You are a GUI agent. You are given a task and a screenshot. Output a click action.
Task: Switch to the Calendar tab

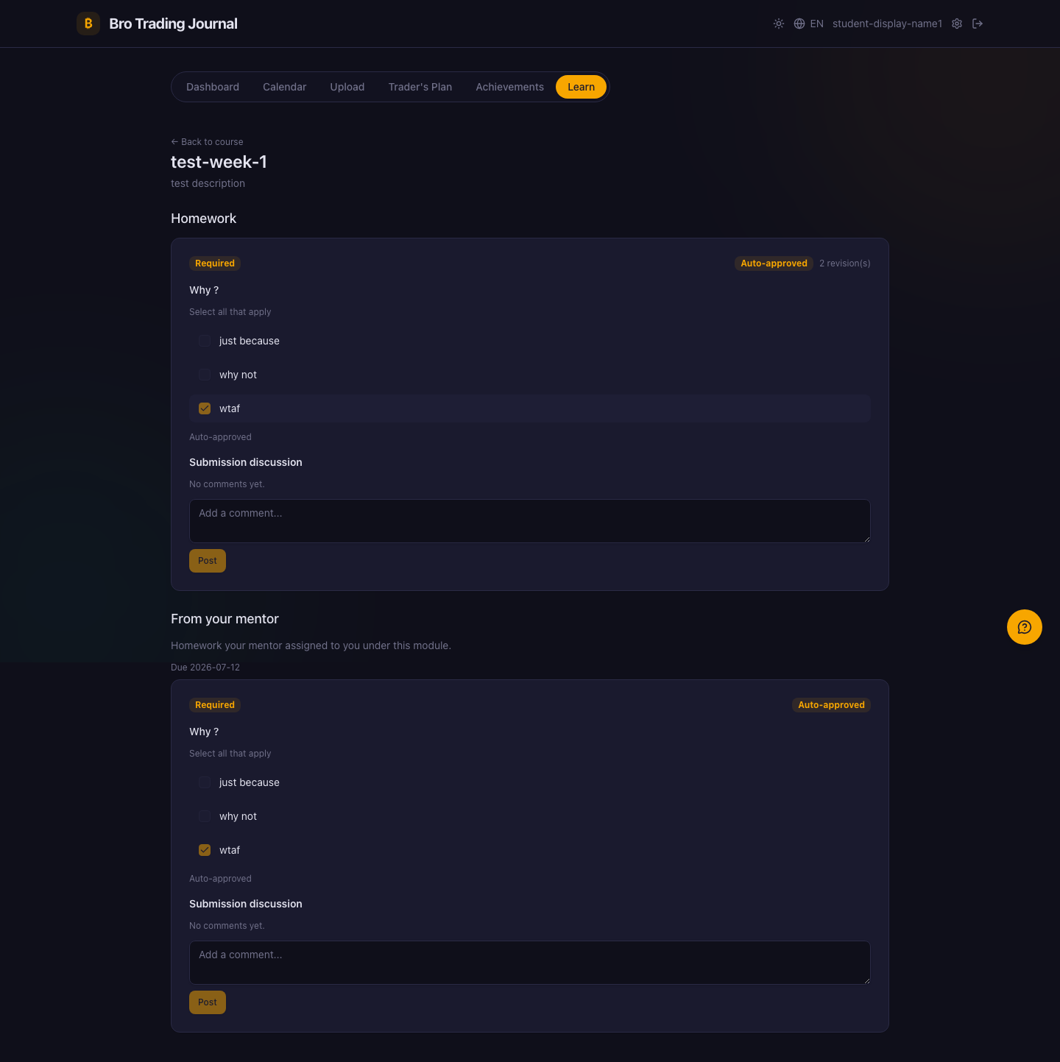click(285, 87)
